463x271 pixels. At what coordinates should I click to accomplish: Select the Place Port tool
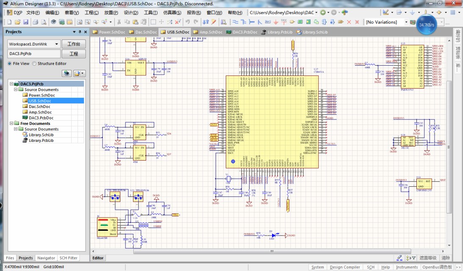click(x=341, y=22)
